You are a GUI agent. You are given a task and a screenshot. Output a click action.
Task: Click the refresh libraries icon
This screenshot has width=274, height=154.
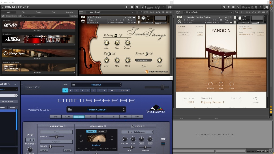(3, 16)
